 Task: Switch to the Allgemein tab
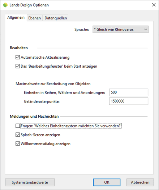point(16,18)
